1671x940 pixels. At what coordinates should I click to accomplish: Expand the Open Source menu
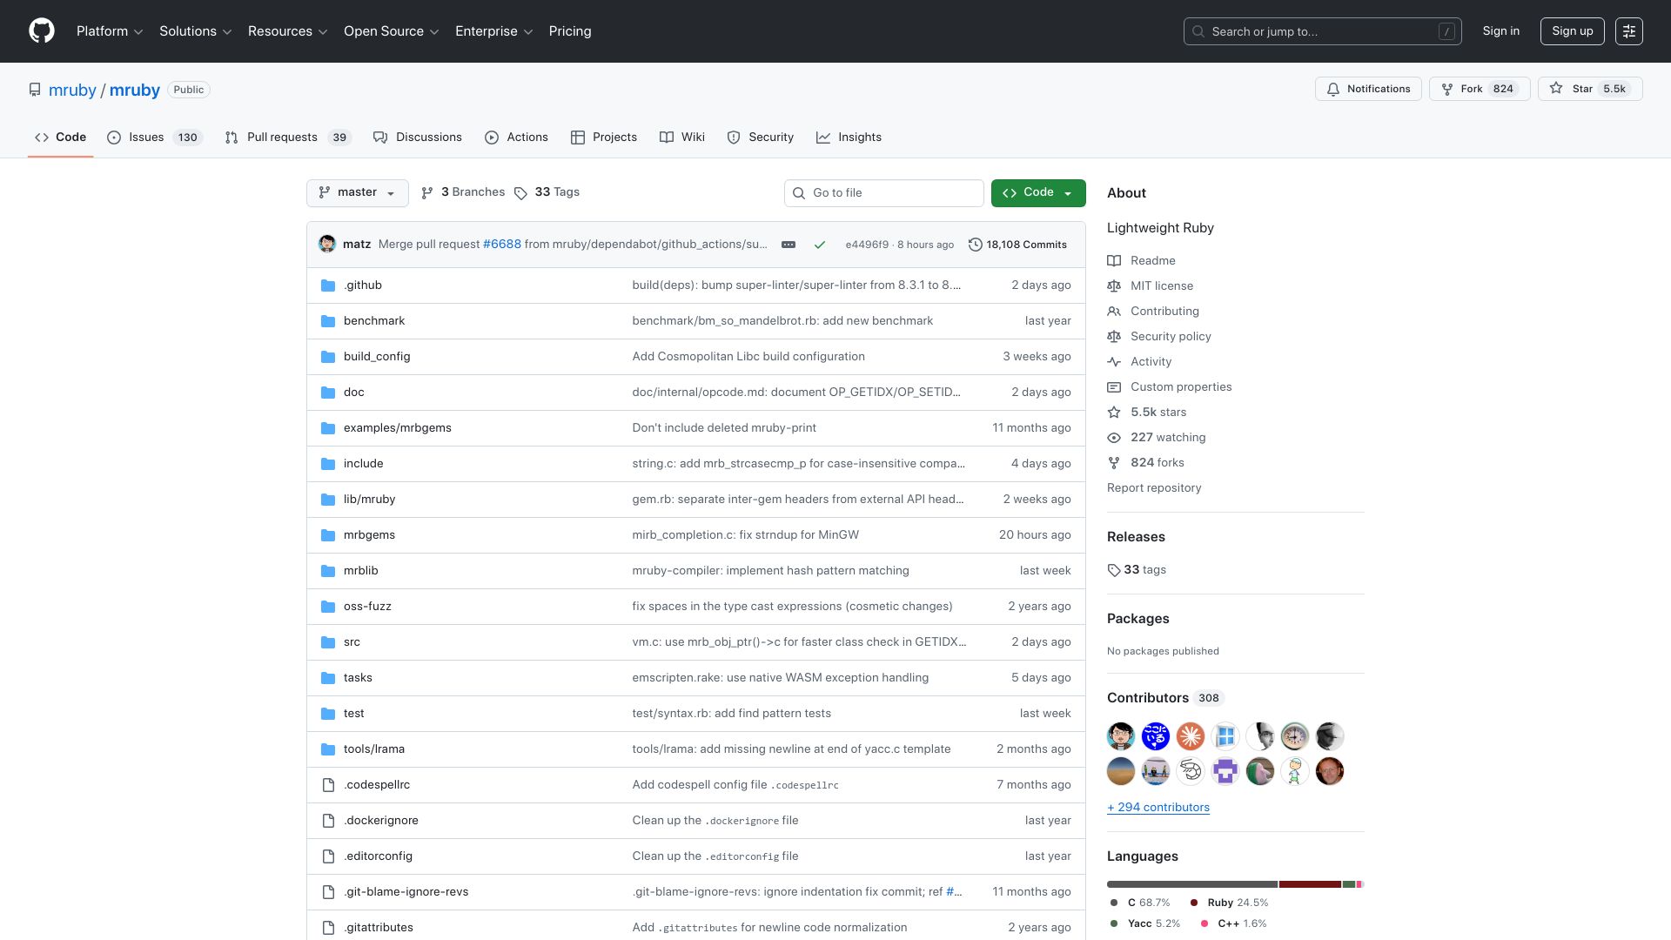pyautogui.click(x=391, y=31)
